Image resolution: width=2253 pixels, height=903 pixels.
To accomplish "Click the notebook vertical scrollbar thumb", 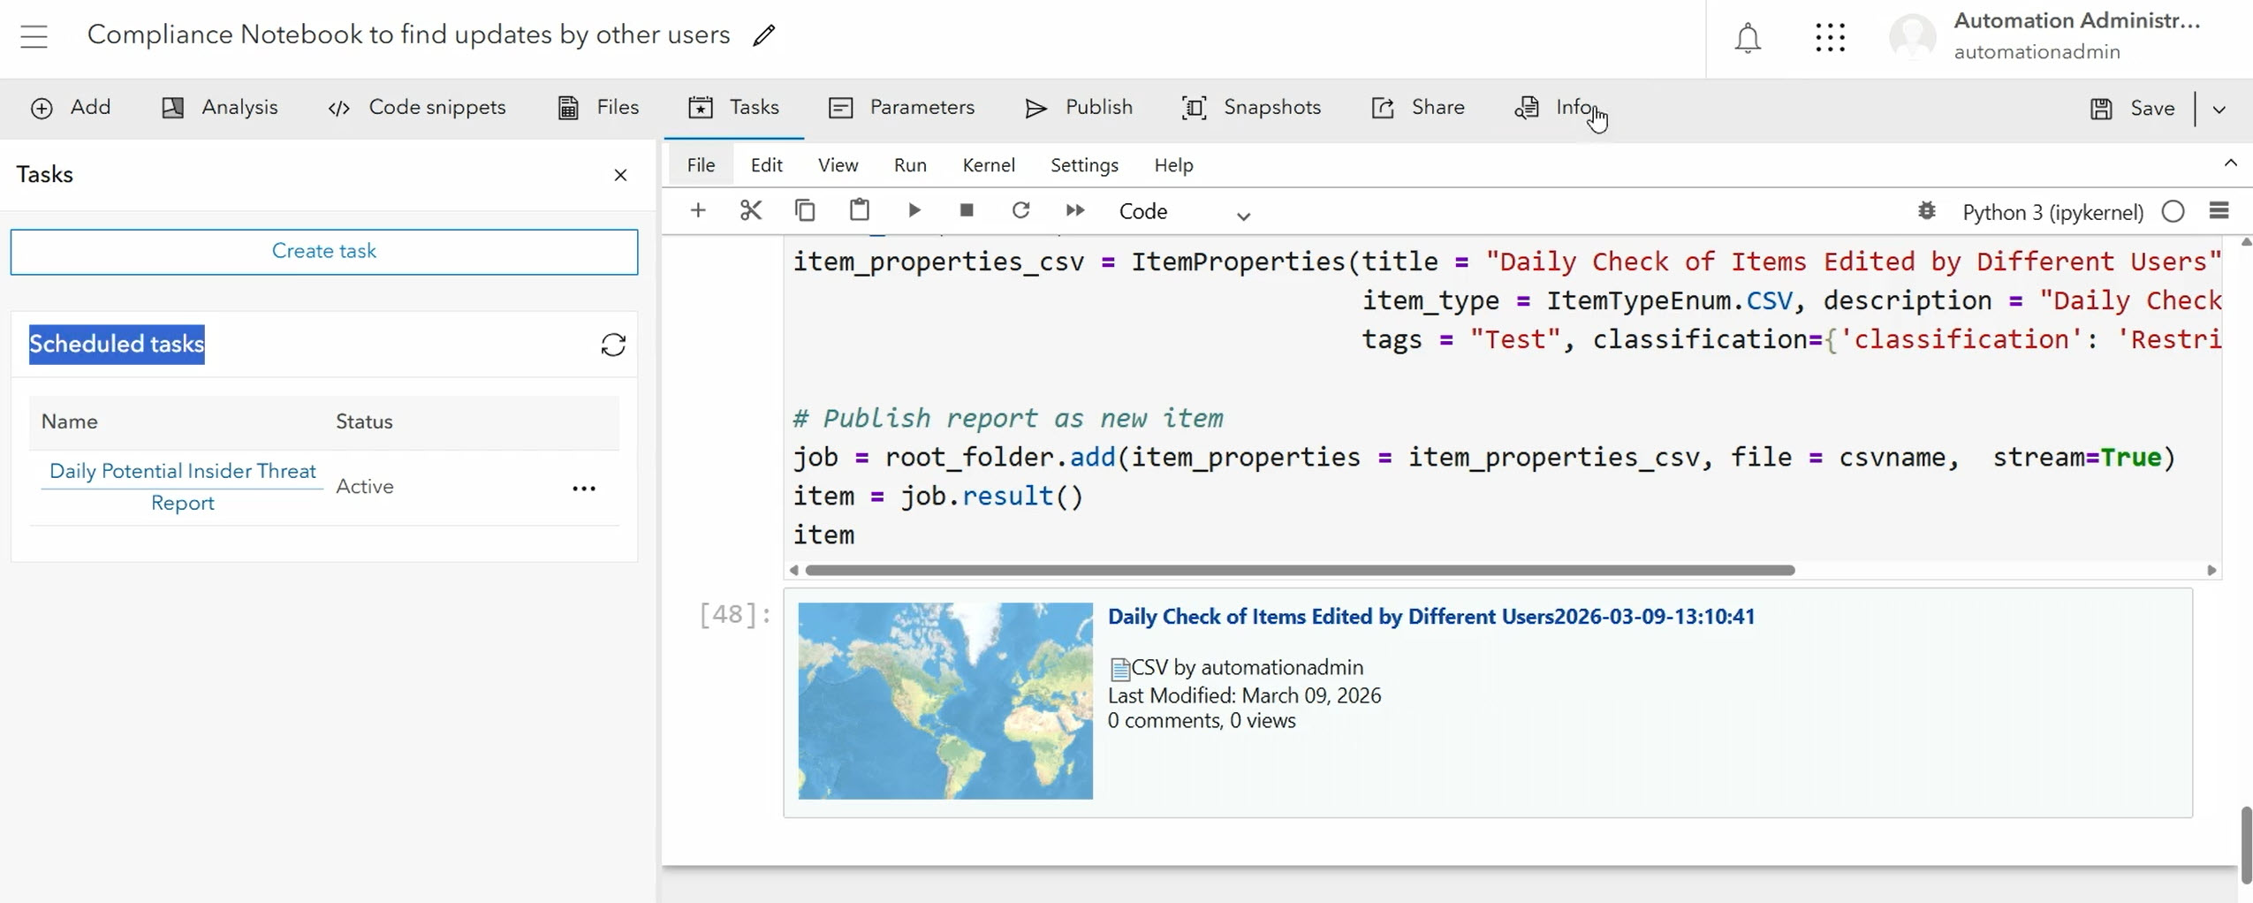I will point(2245,845).
